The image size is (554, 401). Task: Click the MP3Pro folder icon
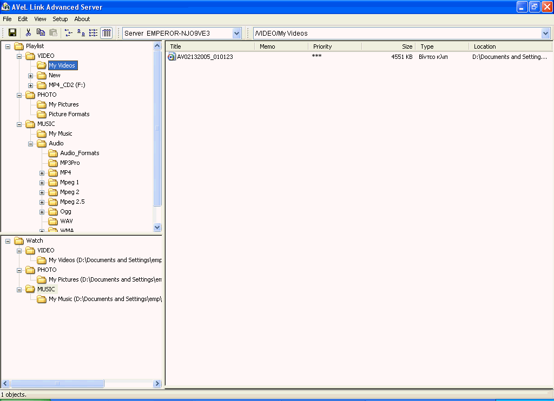click(53, 163)
